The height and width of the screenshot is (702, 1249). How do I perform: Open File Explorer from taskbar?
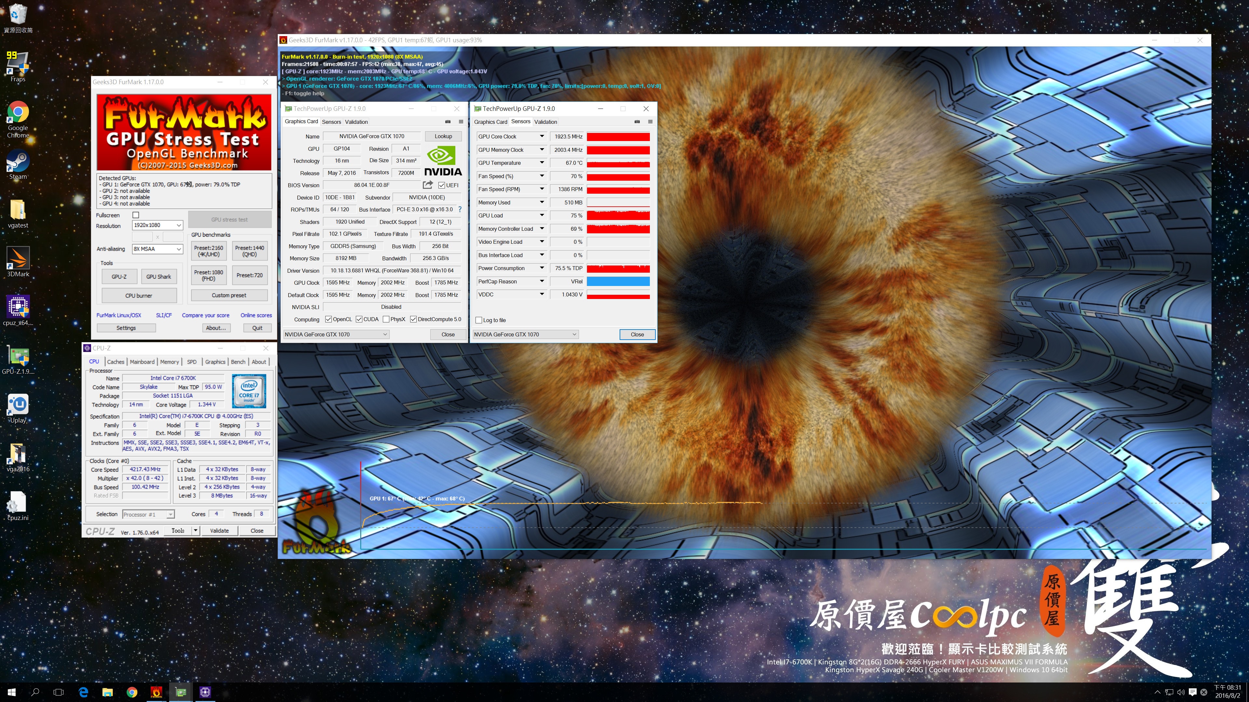click(108, 692)
